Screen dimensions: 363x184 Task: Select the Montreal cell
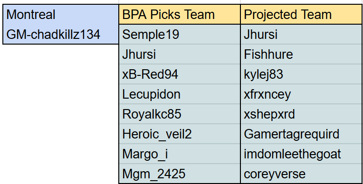(61, 14)
